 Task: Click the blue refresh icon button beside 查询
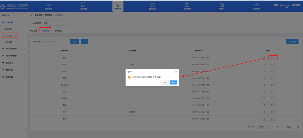[84, 42]
